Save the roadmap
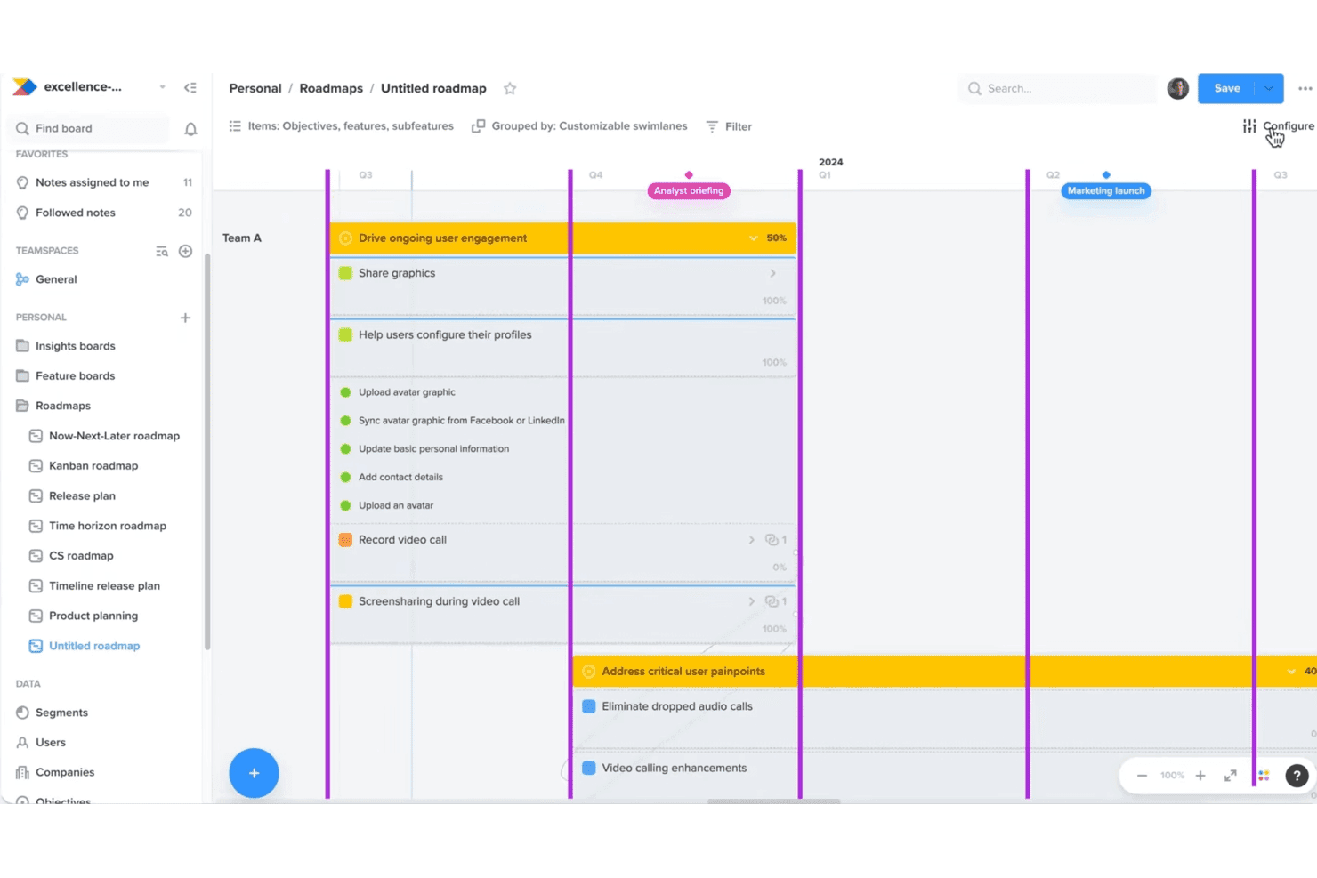 [x=1227, y=88]
